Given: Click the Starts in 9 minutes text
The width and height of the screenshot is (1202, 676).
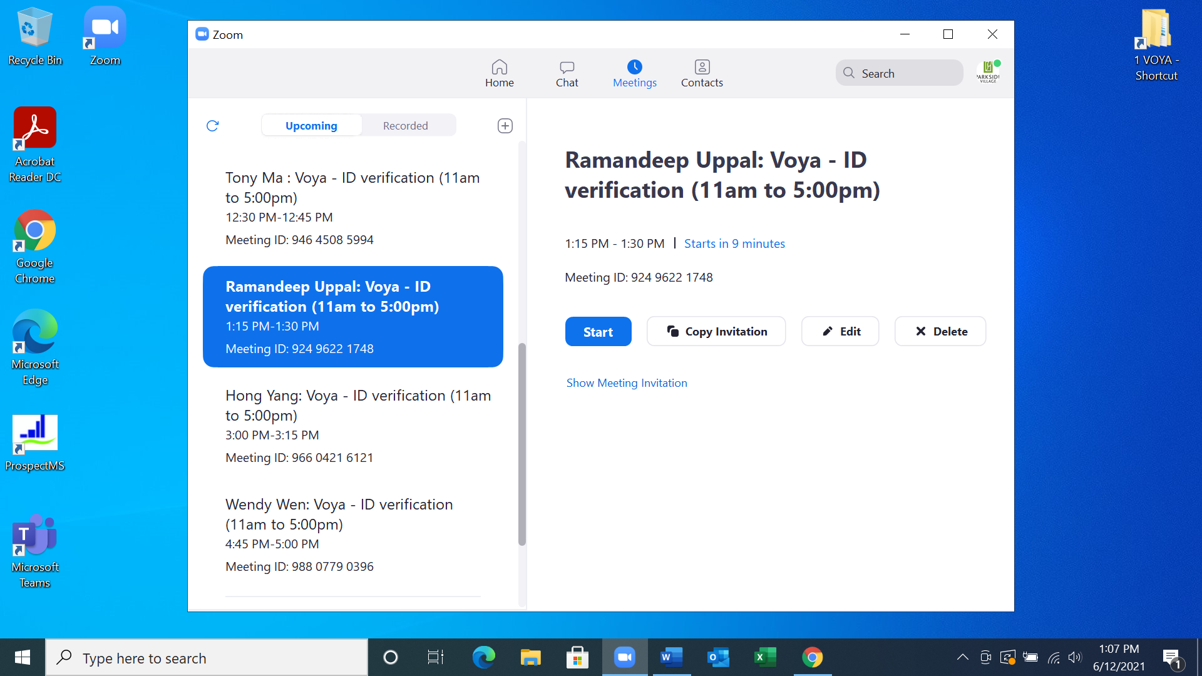Looking at the screenshot, I should click(x=734, y=243).
